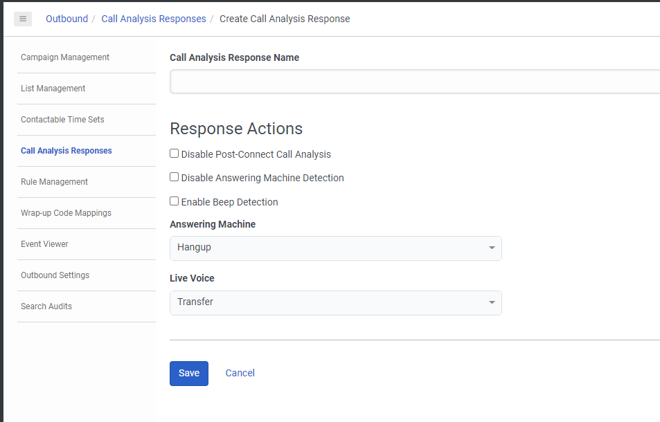Cancel creating the response
The width and height of the screenshot is (660, 422).
(x=240, y=373)
